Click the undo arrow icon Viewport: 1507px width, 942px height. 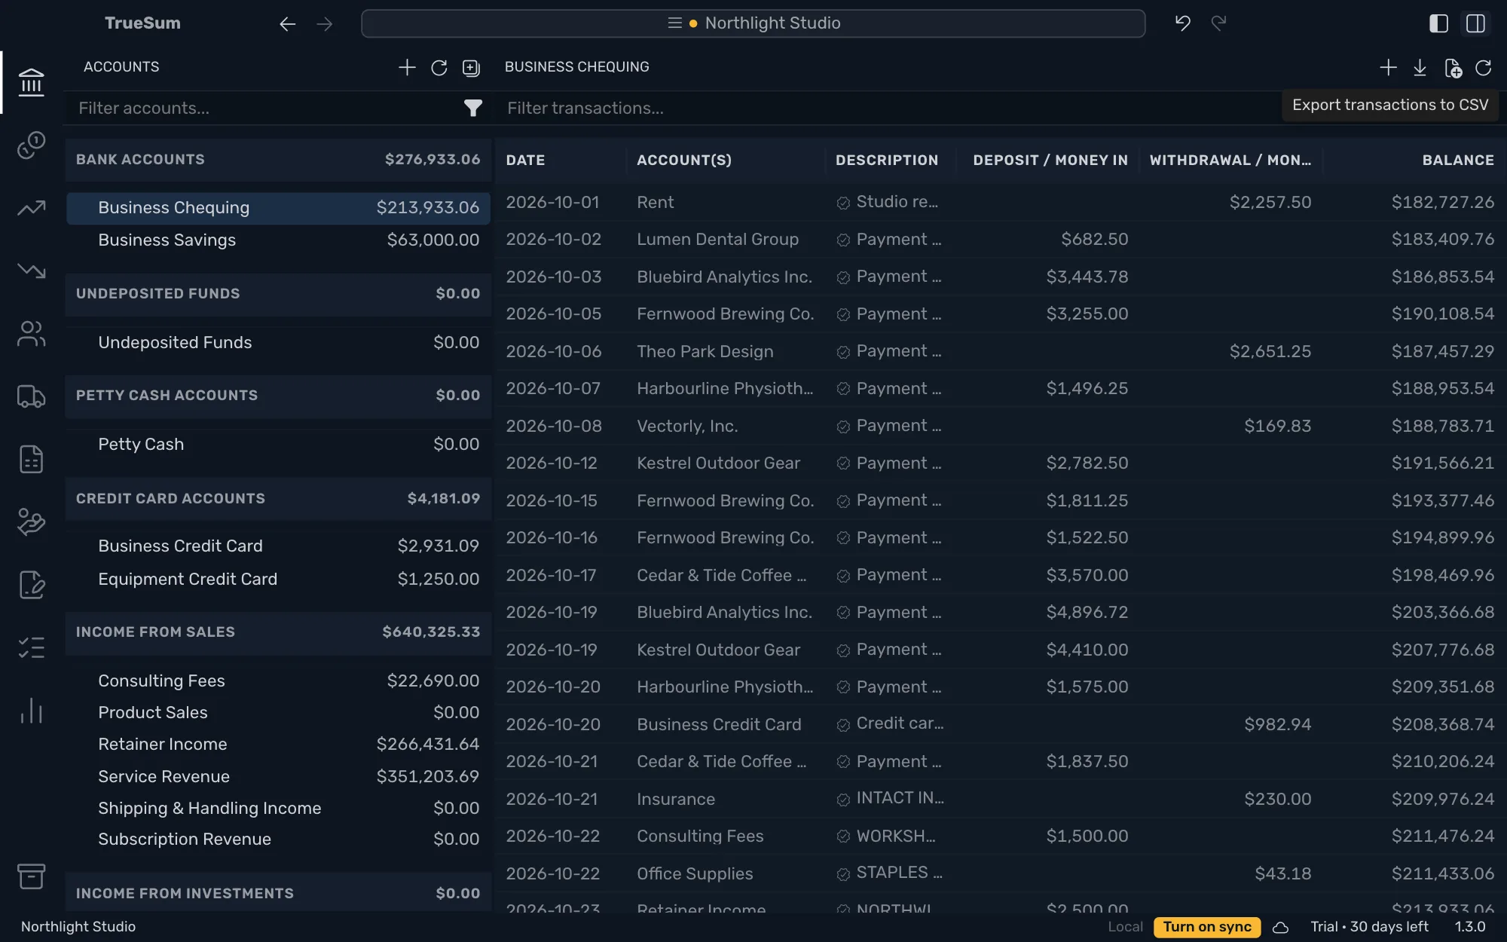[x=1183, y=23]
